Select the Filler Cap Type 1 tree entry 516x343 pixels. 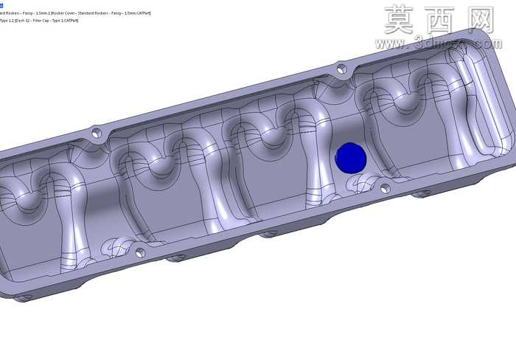[39, 21]
